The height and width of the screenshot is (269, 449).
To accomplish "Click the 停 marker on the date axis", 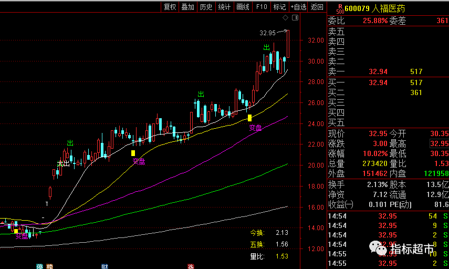I will pos(39,267).
